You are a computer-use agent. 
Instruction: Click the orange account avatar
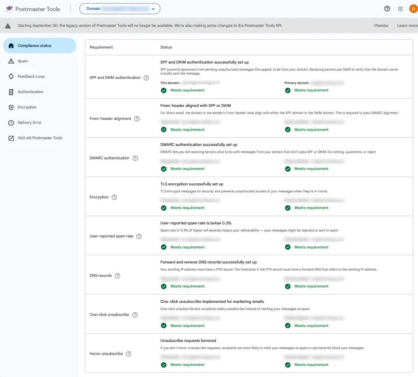[413, 9]
